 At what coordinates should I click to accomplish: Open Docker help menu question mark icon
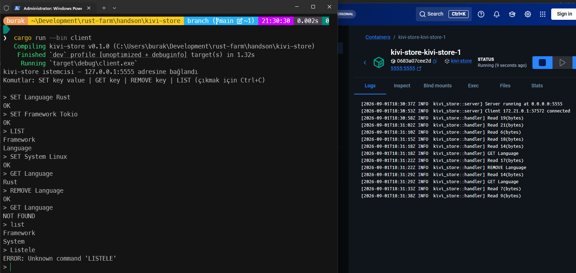coord(481,14)
